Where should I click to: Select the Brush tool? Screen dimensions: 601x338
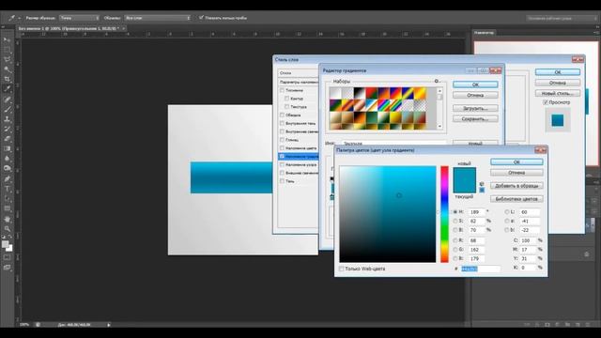click(x=7, y=109)
